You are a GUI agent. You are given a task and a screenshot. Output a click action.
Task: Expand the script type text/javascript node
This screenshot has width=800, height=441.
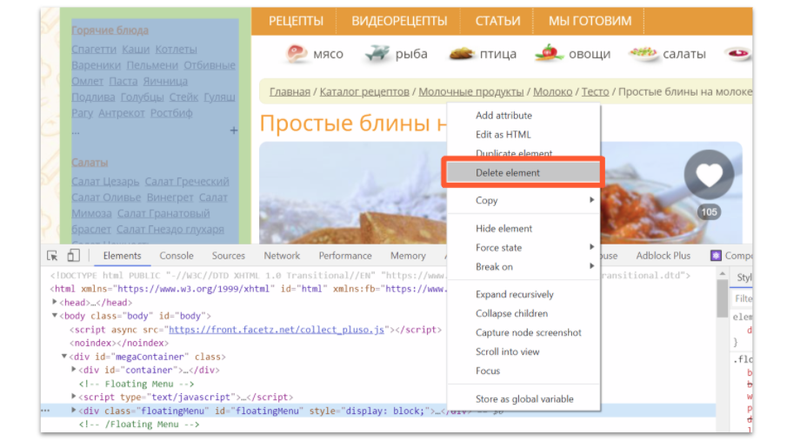coord(74,397)
